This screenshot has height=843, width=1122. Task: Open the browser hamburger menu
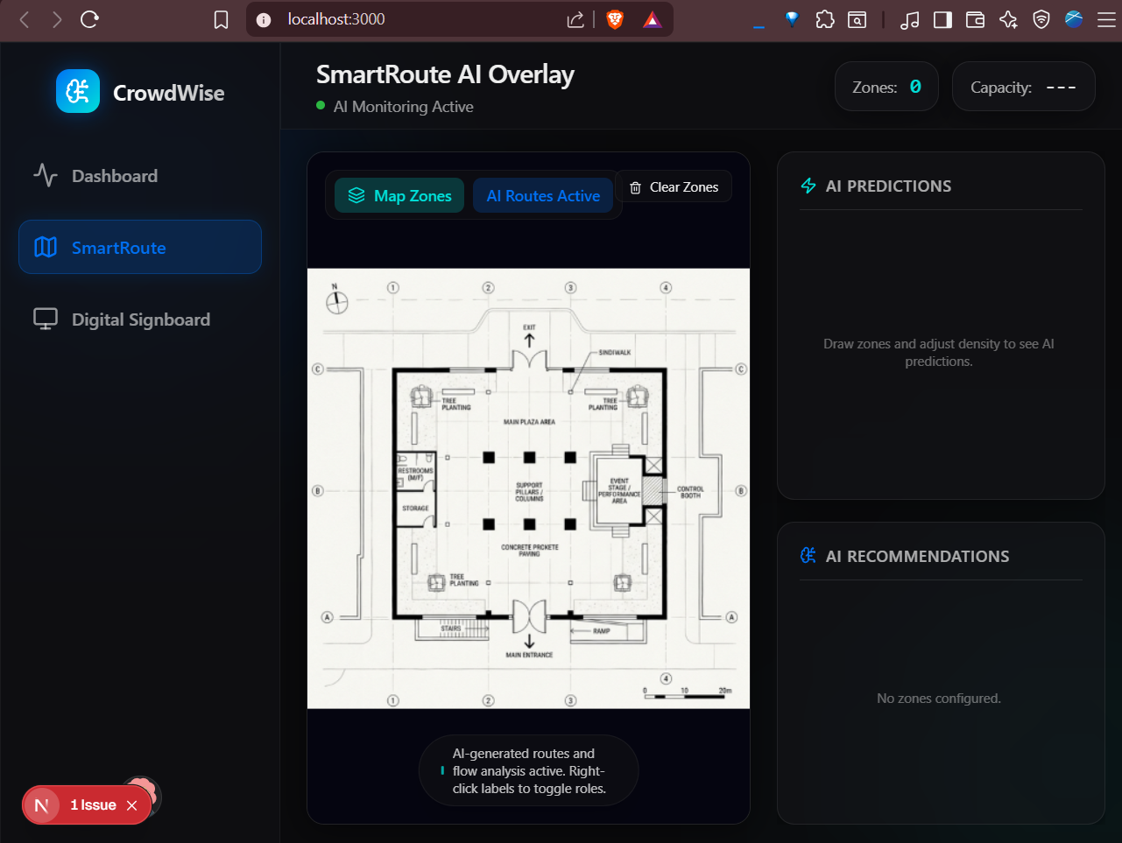click(1107, 19)
